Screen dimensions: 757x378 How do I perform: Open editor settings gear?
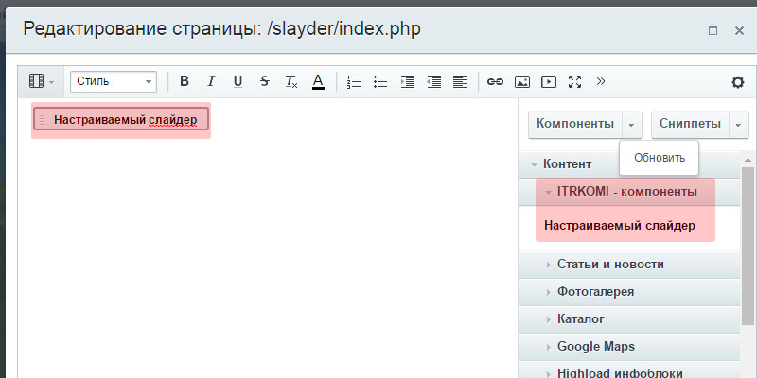[738, 81]
